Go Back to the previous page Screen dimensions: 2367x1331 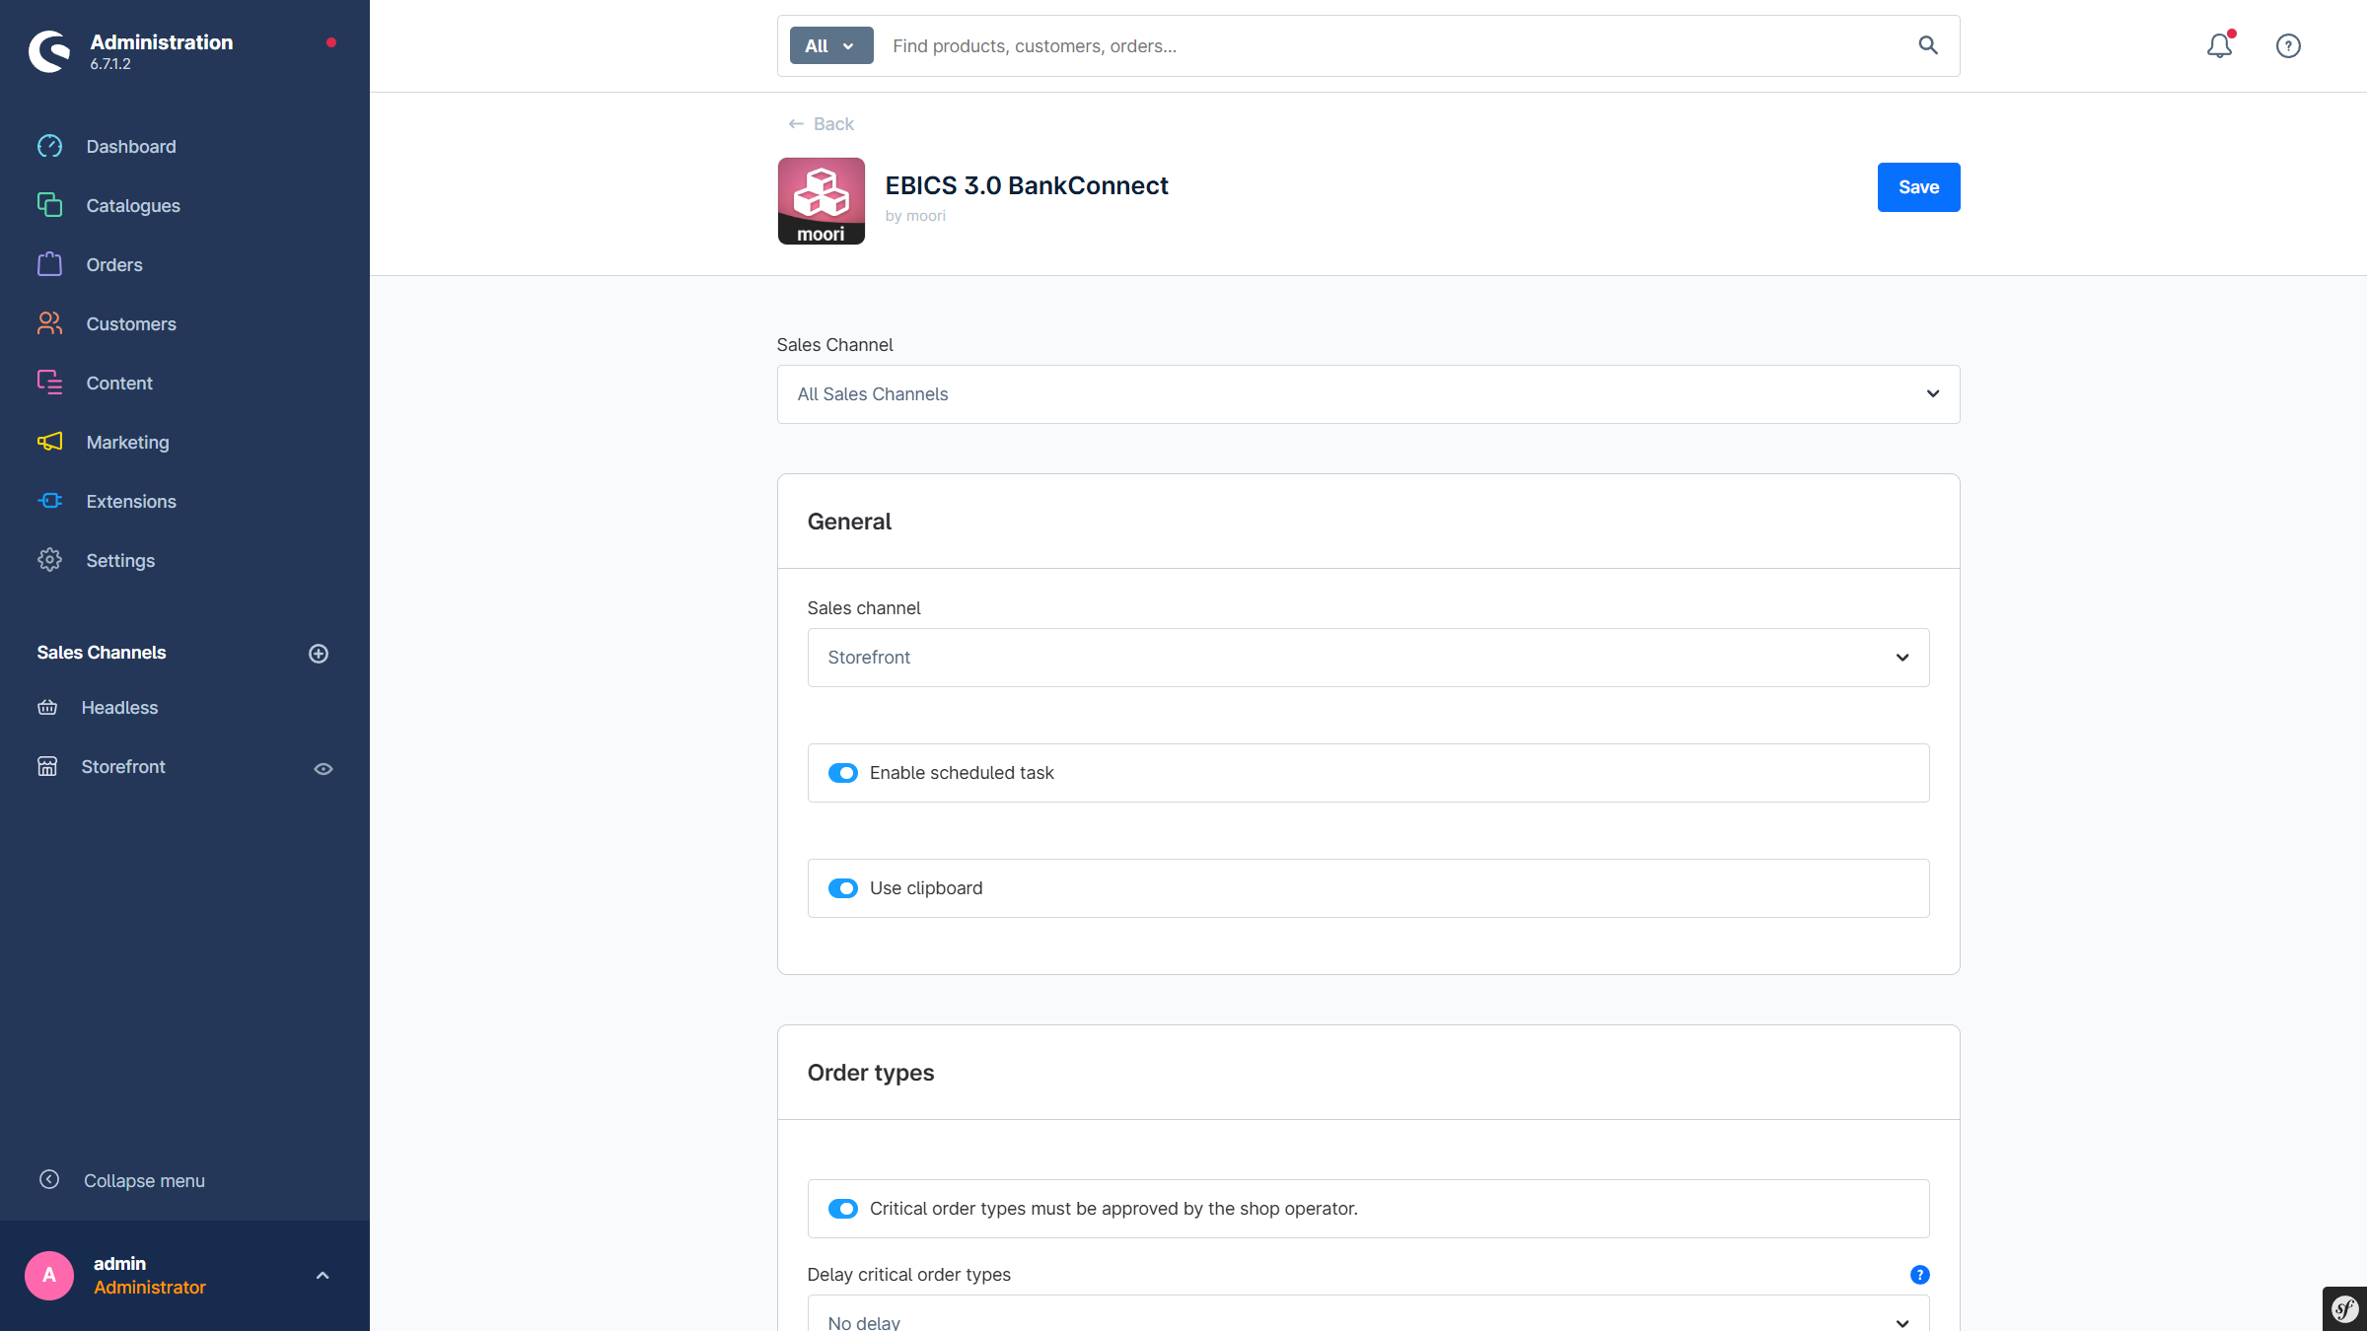point(821,124)
